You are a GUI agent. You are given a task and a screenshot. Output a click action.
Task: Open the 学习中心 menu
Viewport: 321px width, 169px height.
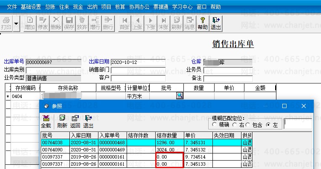click(x=182, y=7)
